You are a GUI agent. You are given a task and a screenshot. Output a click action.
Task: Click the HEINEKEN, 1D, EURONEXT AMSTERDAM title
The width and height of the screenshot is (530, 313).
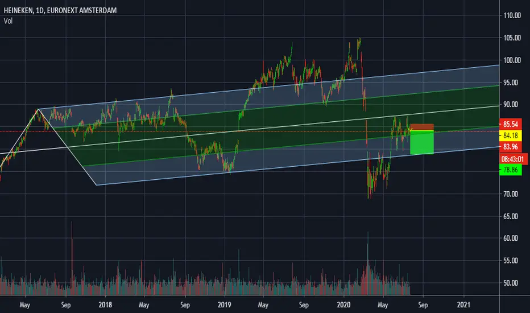(60, 10)
